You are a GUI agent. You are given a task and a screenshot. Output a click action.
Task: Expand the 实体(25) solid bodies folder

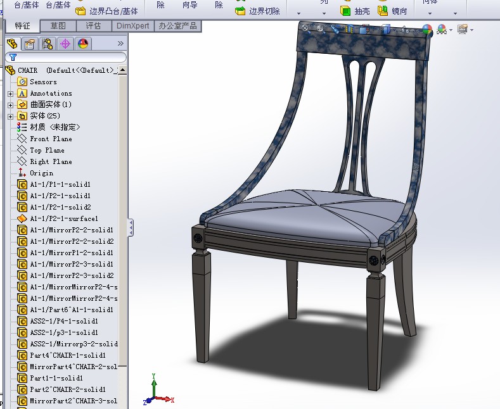tap(11, 116)
